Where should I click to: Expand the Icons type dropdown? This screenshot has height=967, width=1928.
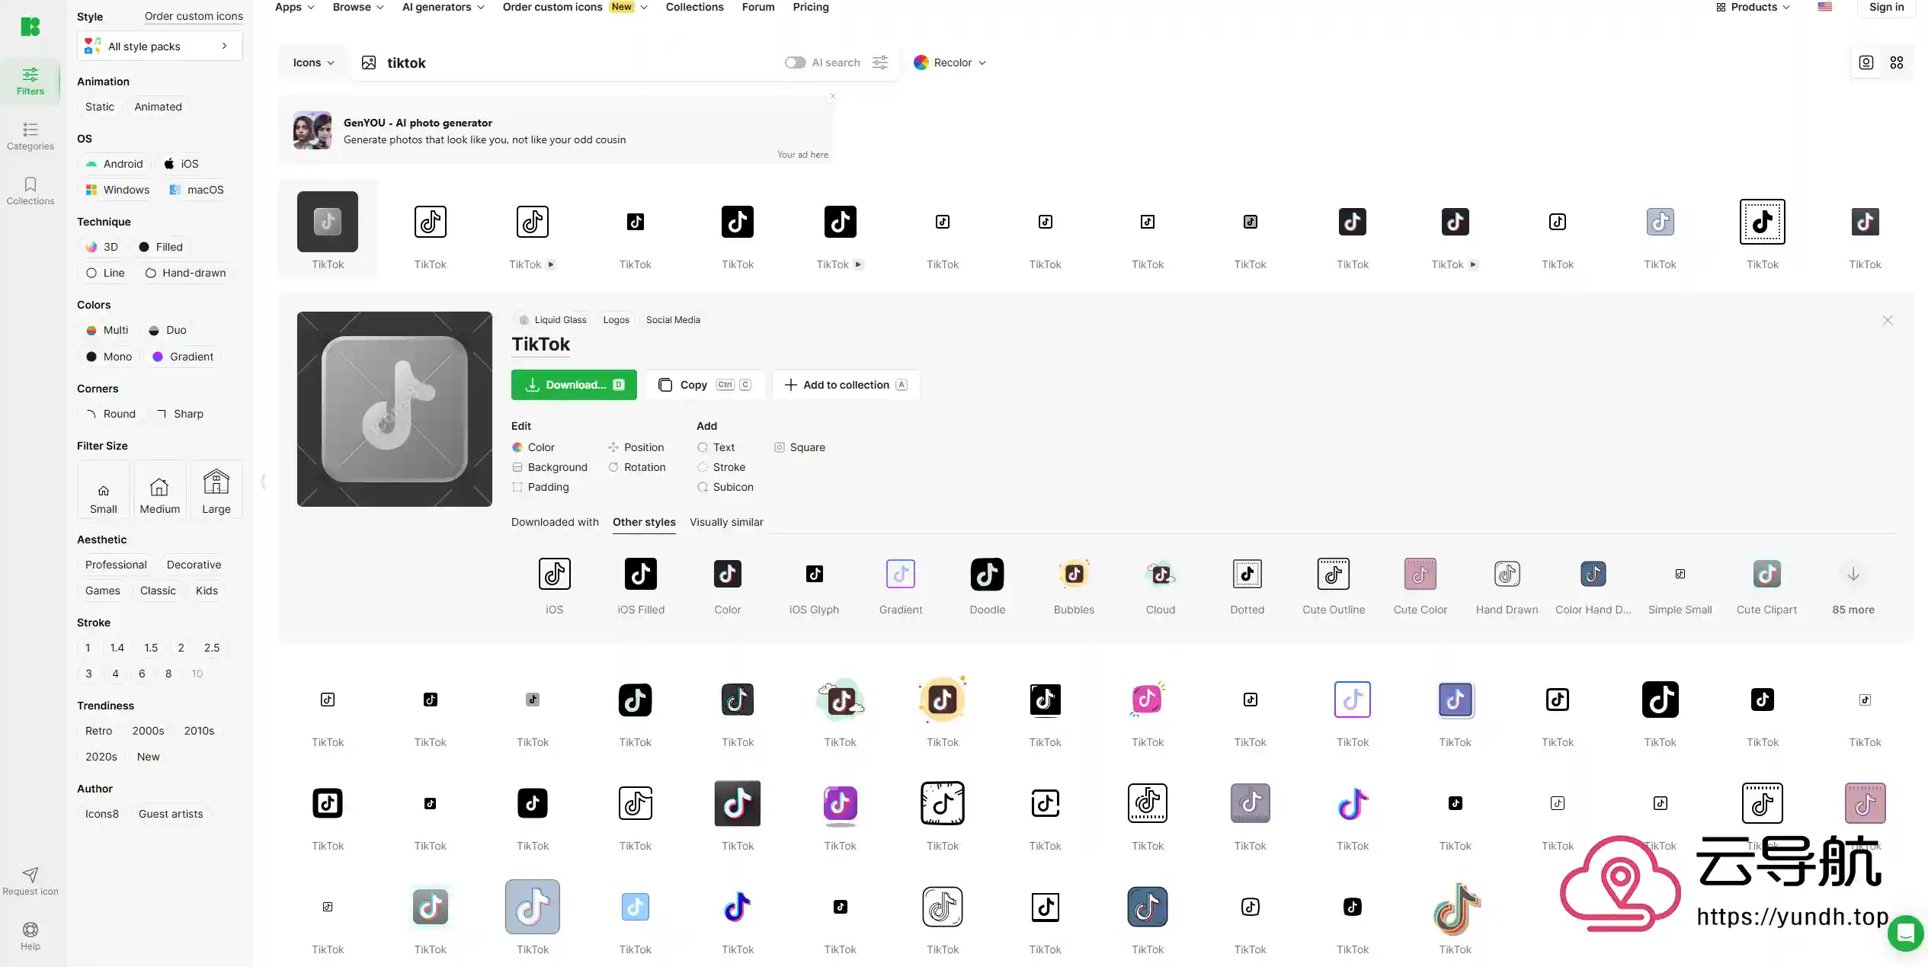(313, 62)
